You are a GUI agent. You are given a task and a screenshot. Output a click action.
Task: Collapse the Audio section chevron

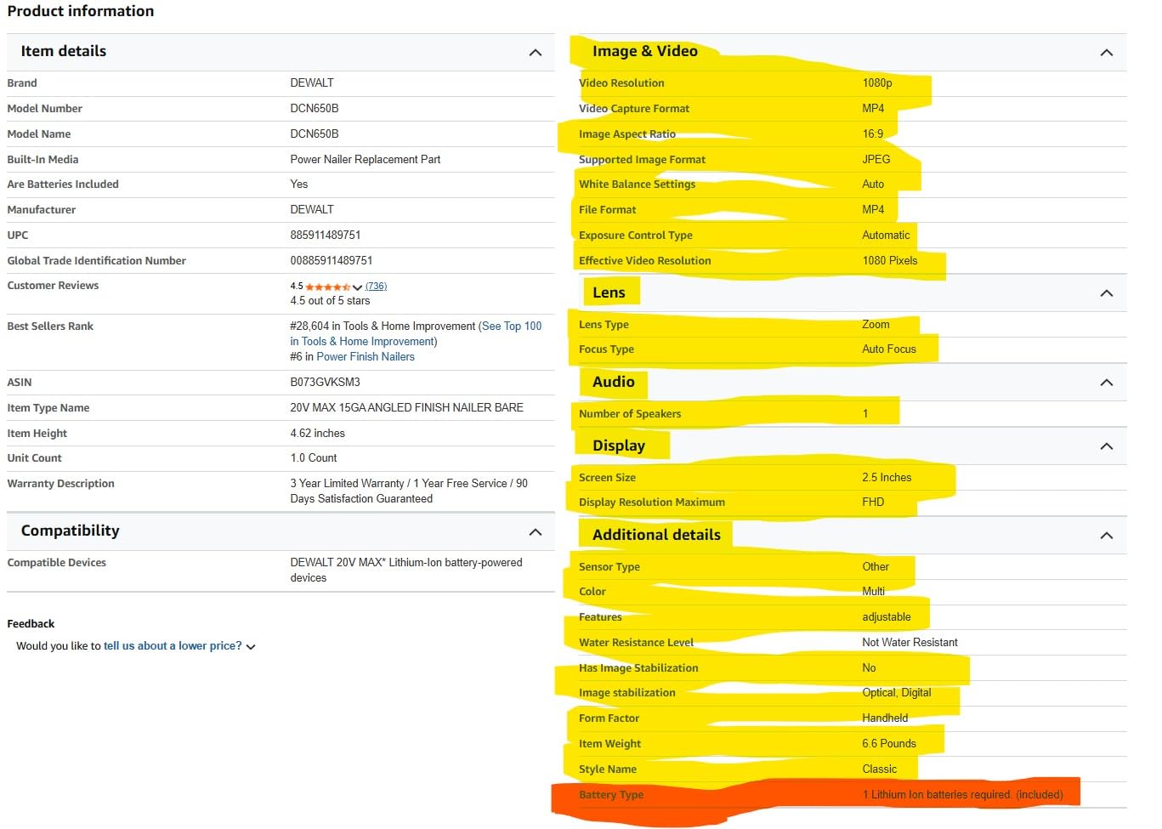coord(1107,383)
